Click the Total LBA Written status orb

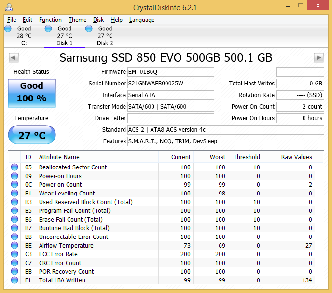tap(14, 280)
